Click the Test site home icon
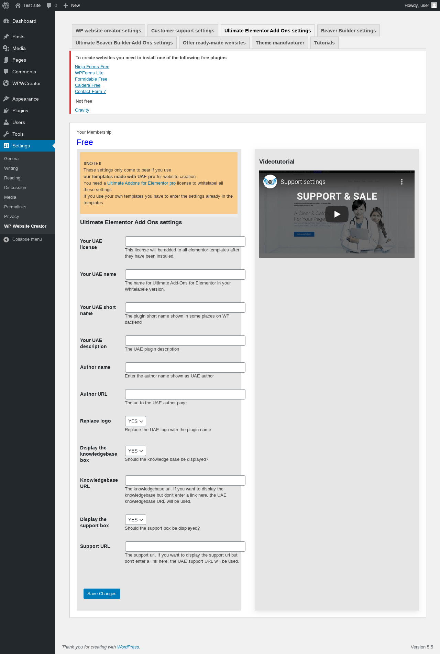The width and height of the screenshot is (440, 654). click(x=18, y=6)
